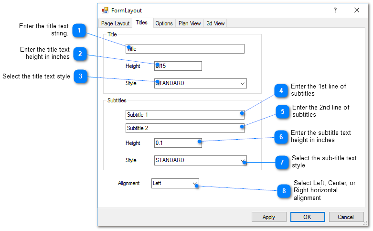Screen dimensions: 373x231
Task: Click callout marker number 6
Action: click(x=282, y=137)
